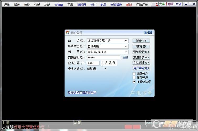Enable the 保存帐户 checkbox

(134, 78)
